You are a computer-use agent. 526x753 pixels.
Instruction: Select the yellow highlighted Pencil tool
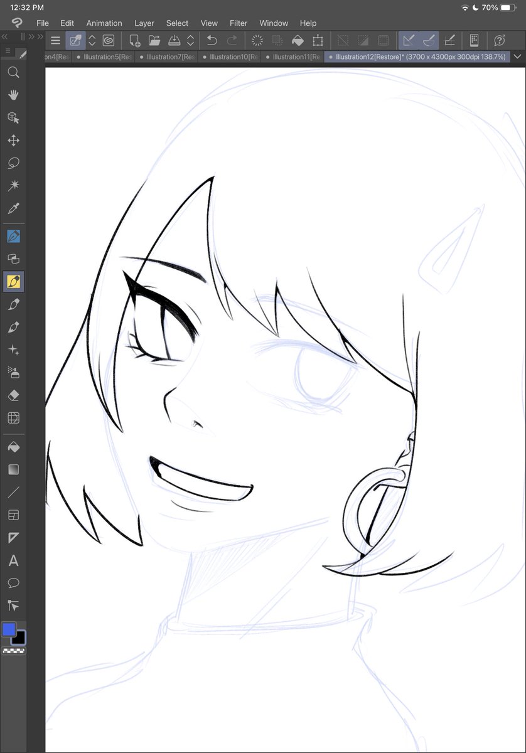pos(13,281)
